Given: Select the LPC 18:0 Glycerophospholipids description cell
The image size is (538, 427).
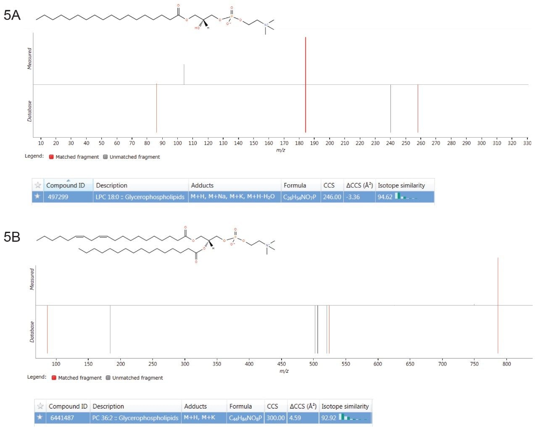Looking at the screenshot, I should tap(140, 196).
